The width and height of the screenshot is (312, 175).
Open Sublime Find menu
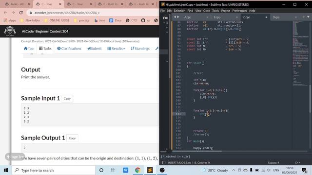pos(190,11)
